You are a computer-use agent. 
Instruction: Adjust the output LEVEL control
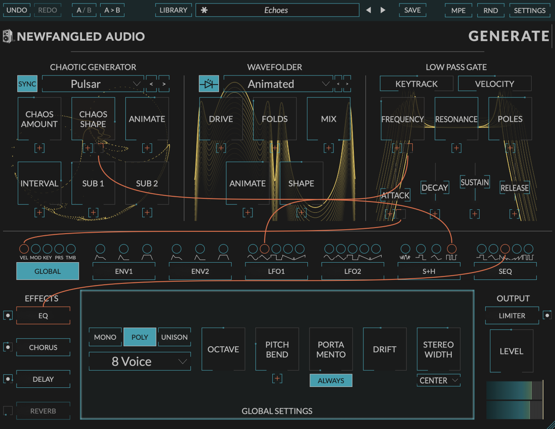(x=511, y=351)
